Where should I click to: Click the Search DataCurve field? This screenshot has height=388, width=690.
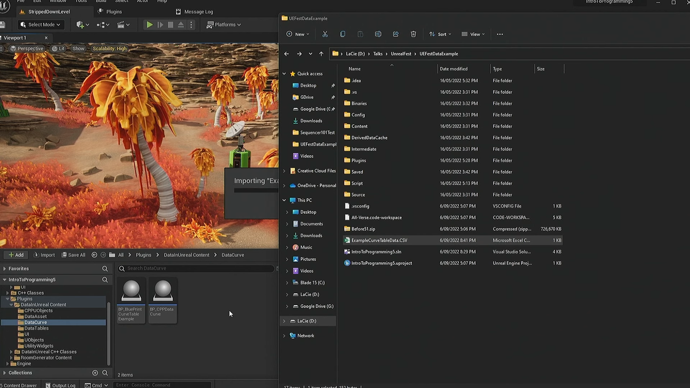pyautogui.click(x=195, y=268)
